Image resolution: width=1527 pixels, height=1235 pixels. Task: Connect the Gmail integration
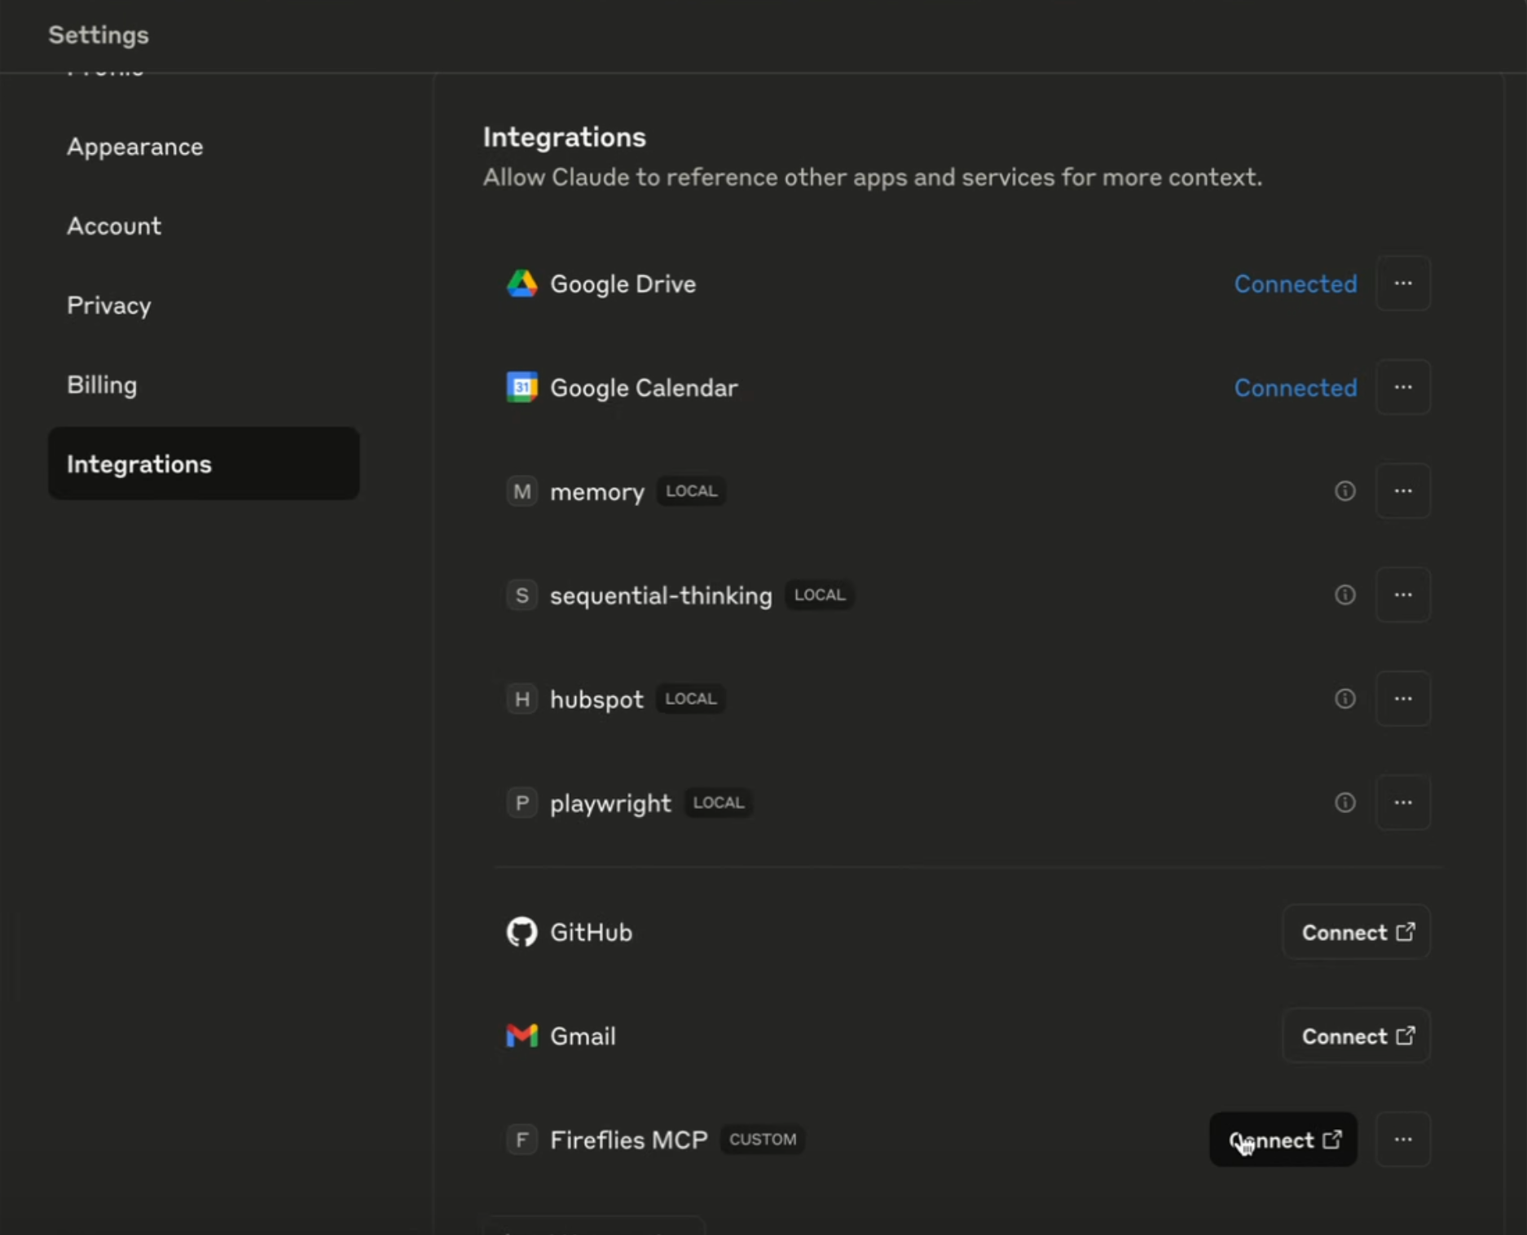click(1357, 1035)
